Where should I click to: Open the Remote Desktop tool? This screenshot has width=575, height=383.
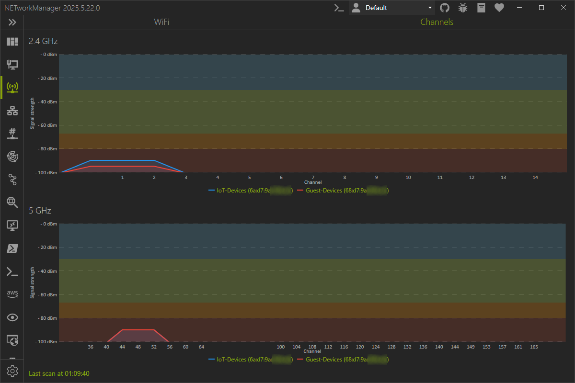click(x=12, y=225)
